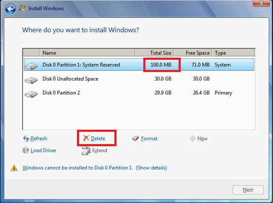Viewport: 273px width, 203px height.
Task: Click the Refresh arrows icon
Action: click(26, 139)
